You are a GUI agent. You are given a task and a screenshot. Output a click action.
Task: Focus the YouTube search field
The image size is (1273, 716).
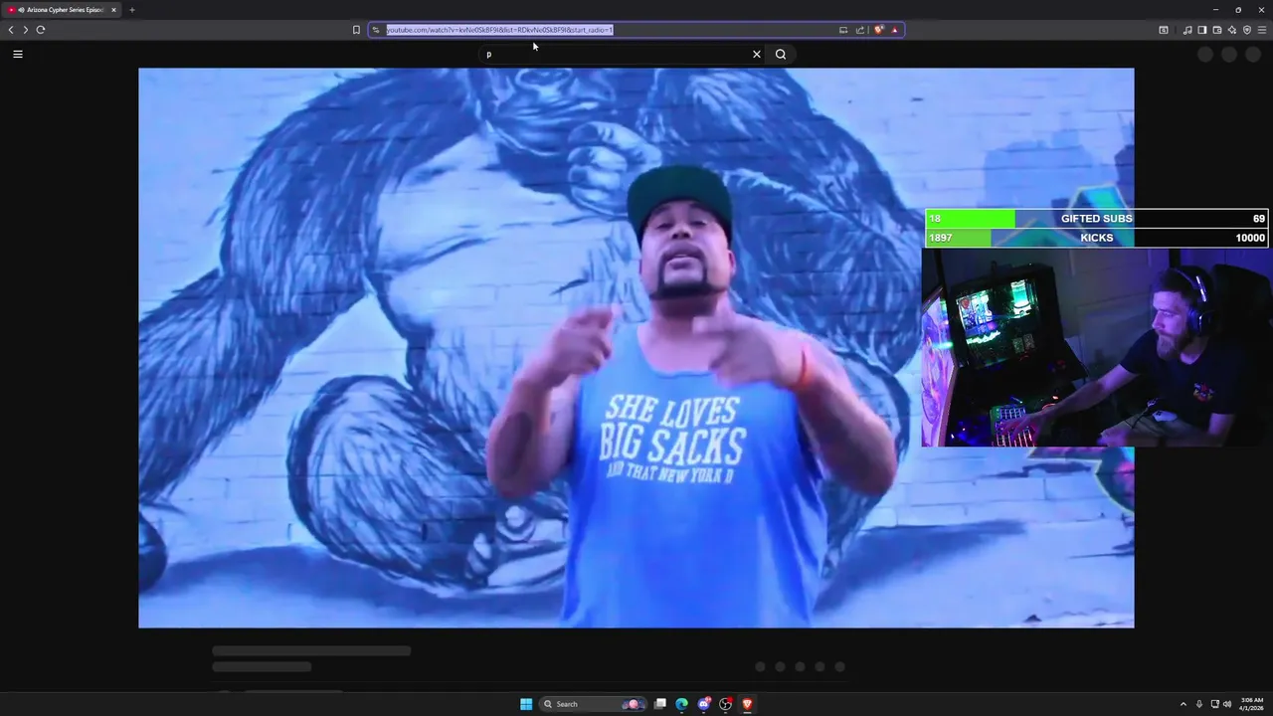[x=615, y=54]
